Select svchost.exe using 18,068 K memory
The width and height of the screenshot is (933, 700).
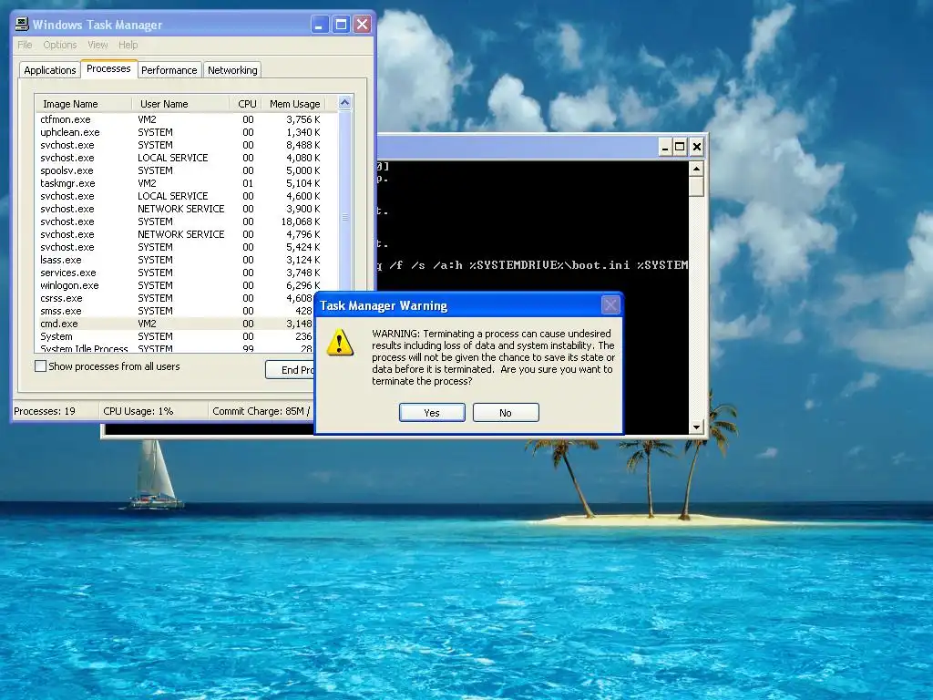(186, 221)
